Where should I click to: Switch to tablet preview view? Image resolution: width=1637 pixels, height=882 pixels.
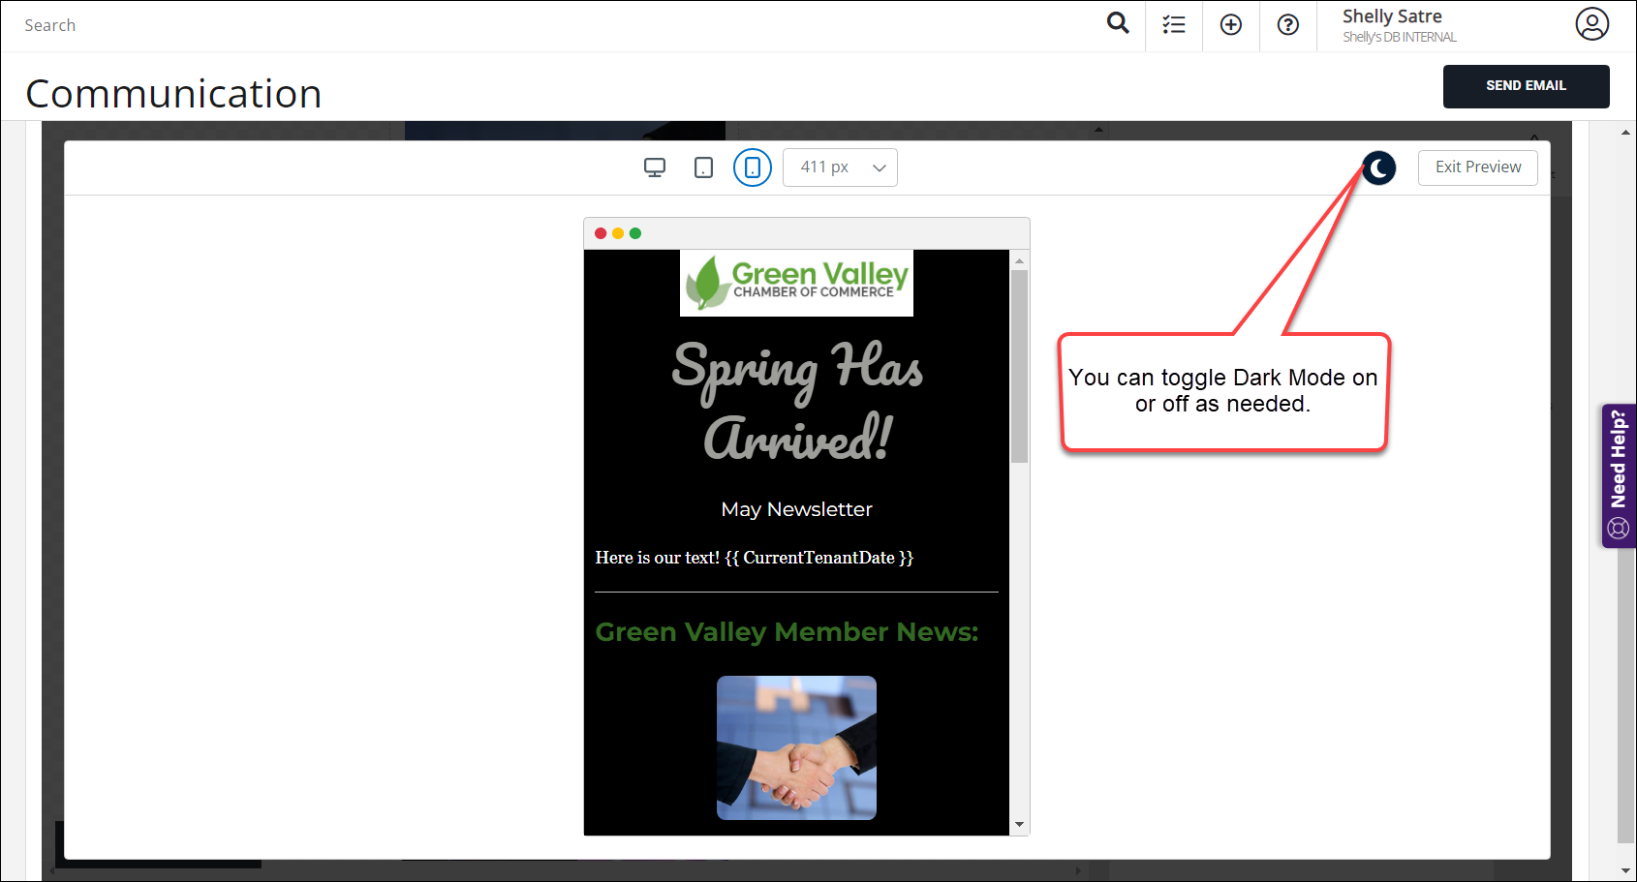pyautogui.click(x=704, y=167)
